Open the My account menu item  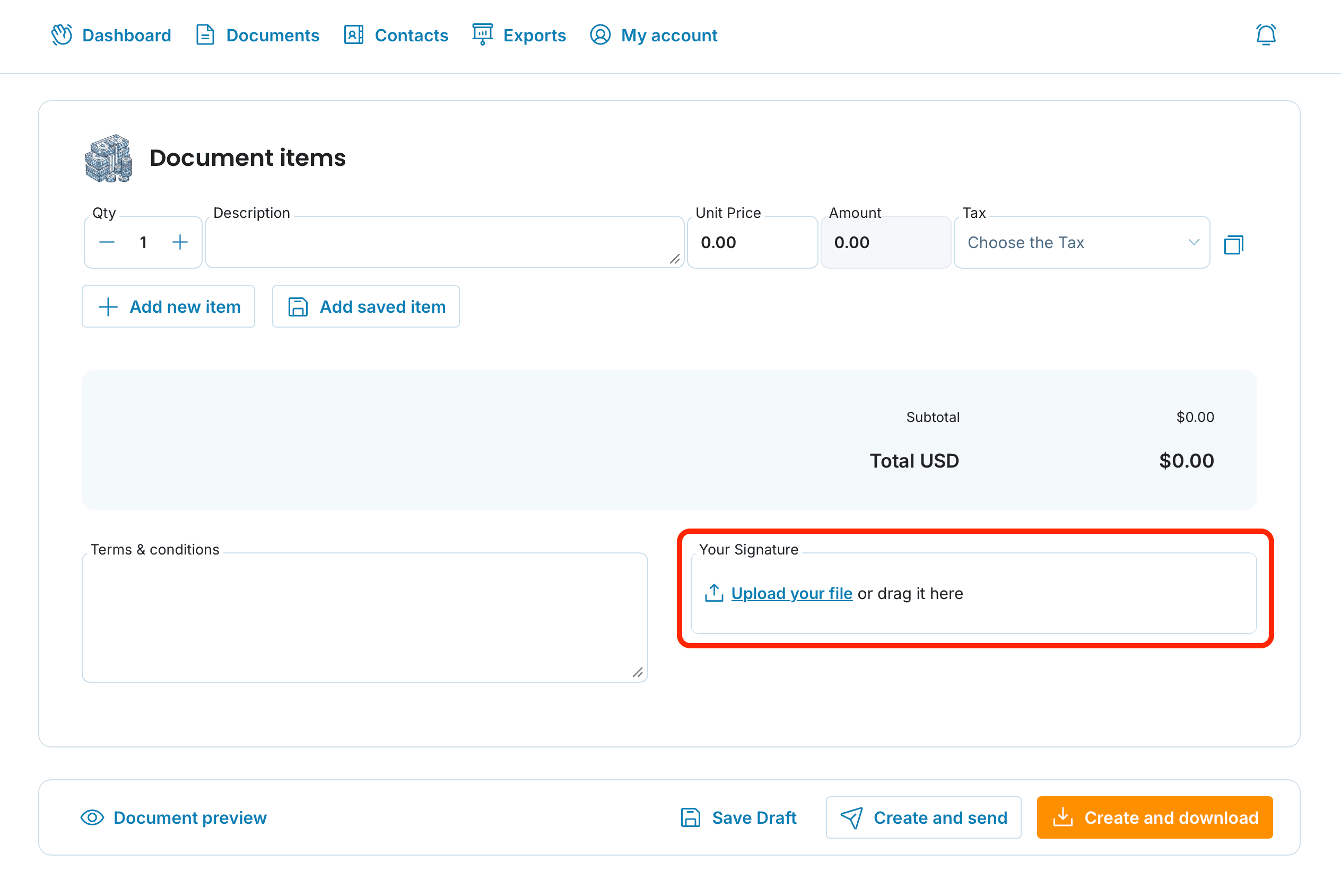pyautogui.click(x=654, y=35)
